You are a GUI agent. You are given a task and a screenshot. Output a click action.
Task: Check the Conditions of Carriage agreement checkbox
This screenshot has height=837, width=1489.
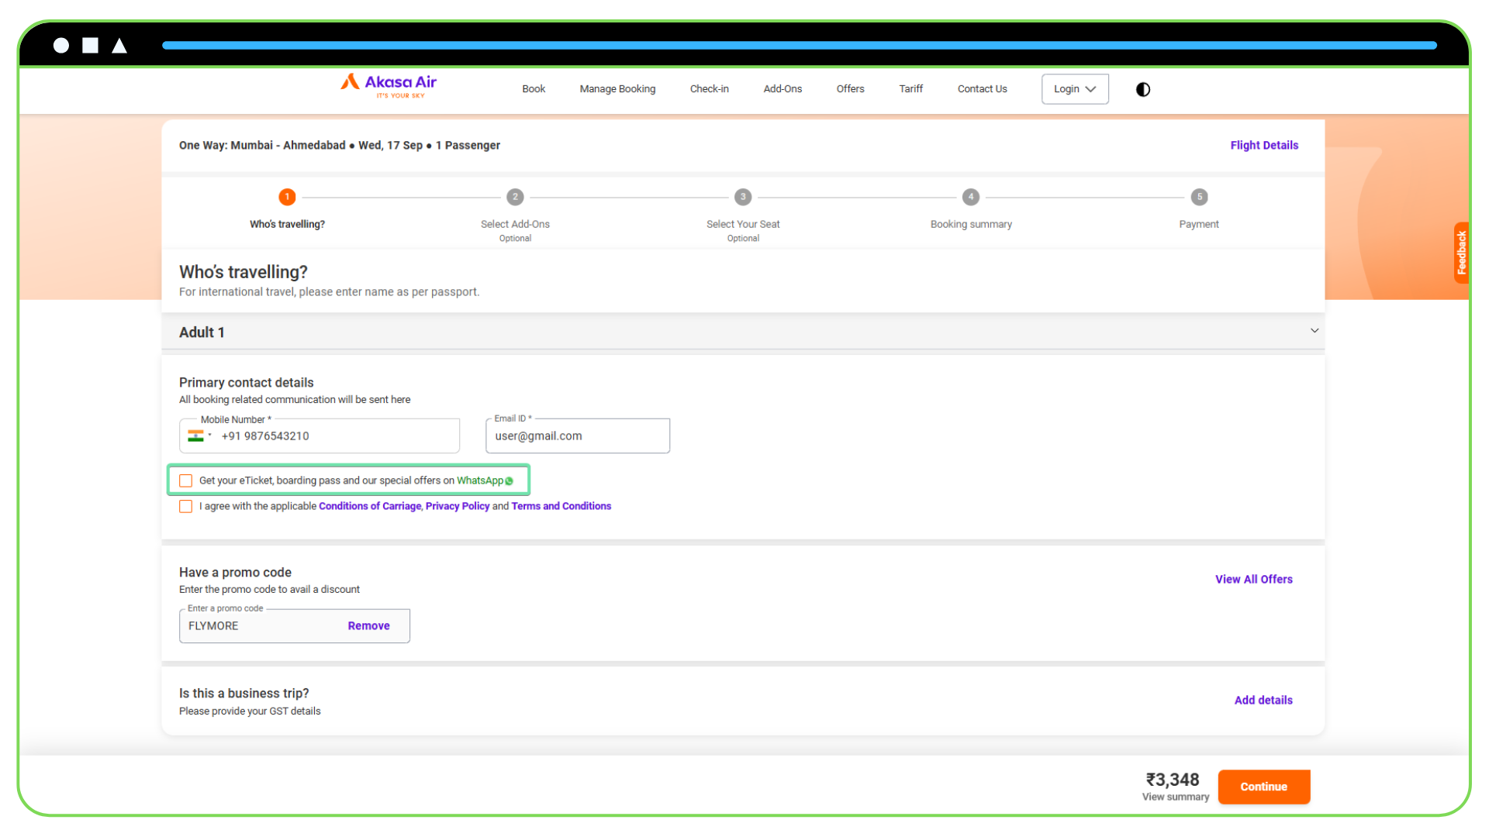tap(185, 506)
